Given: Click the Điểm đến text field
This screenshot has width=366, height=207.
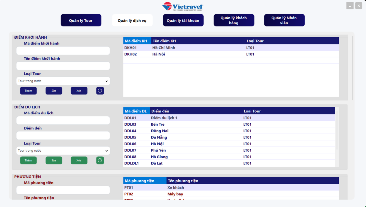Looking at the screenshot, I should click(63, 135).
